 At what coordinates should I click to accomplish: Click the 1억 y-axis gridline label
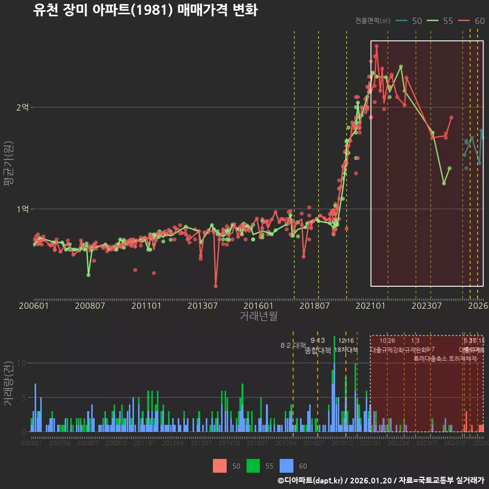click(x=23, y=209)
